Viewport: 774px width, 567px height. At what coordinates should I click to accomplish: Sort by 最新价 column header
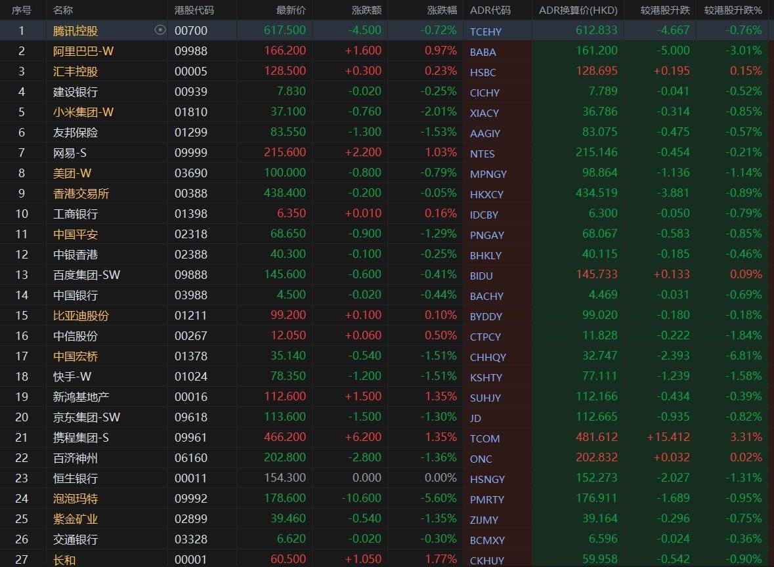point(291,10)
